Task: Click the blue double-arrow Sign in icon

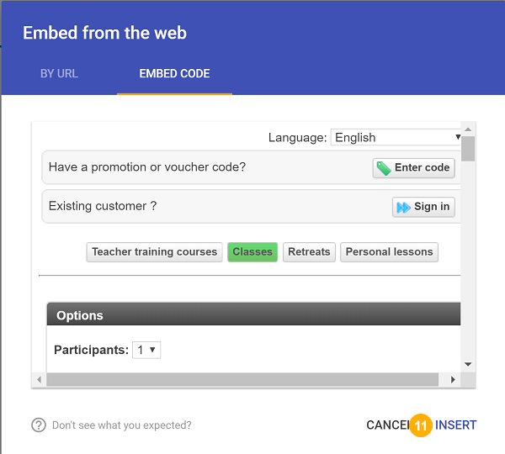Action: click(403, 207)
